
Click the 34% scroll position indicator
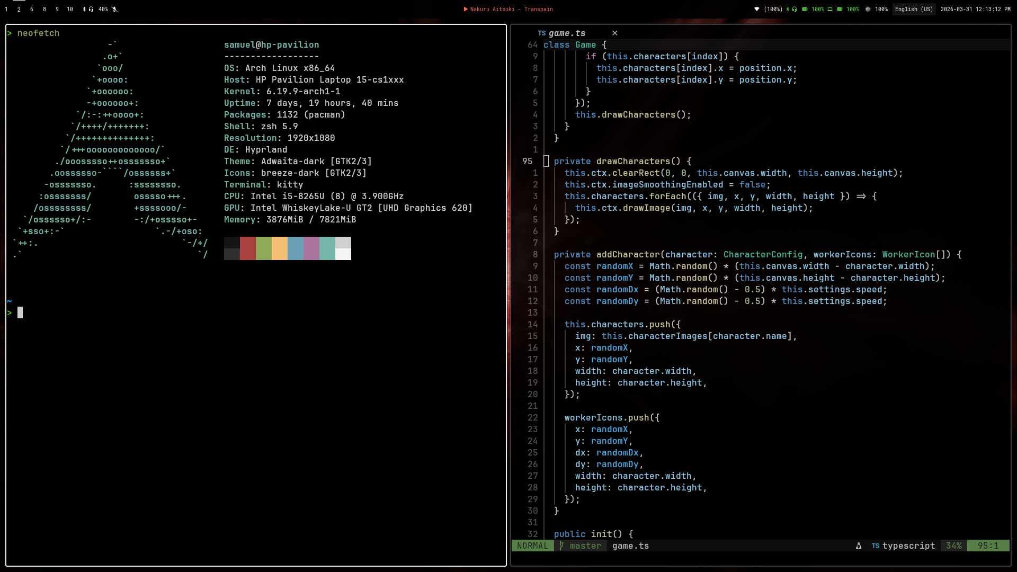point(954,546)
